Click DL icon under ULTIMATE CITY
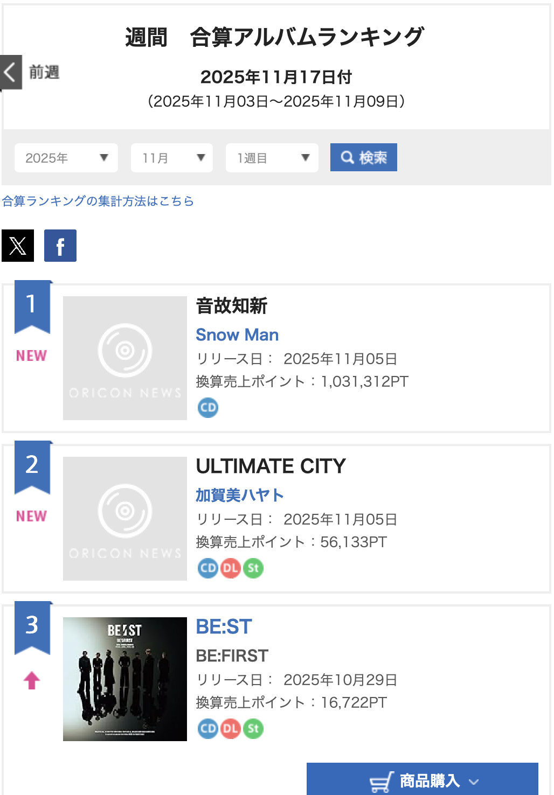554x795 pixels. coord(231,568)
